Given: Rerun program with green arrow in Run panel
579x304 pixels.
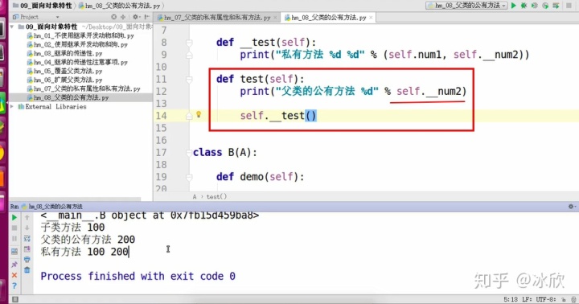Looking at the screenshot, I should (x=14, y=218).
